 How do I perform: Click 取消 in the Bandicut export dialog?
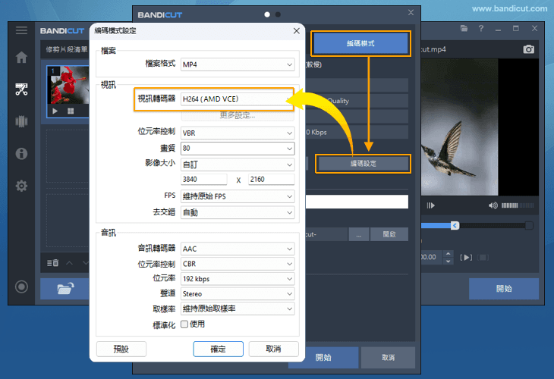[x=388, y=358]
